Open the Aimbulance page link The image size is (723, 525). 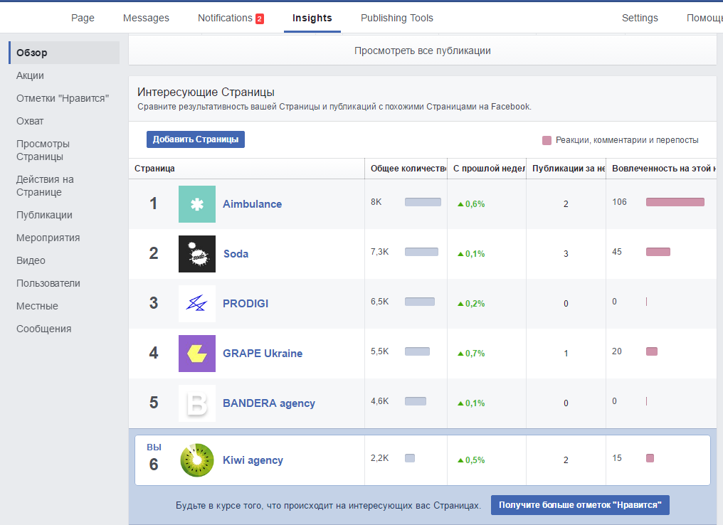coord(252,204)
